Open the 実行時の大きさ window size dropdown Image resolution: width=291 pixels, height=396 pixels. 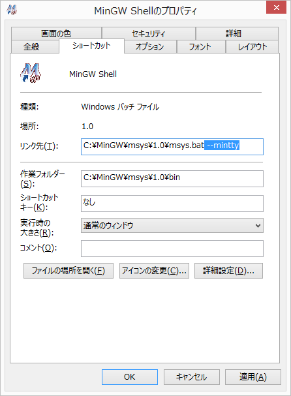coord(172,226)
